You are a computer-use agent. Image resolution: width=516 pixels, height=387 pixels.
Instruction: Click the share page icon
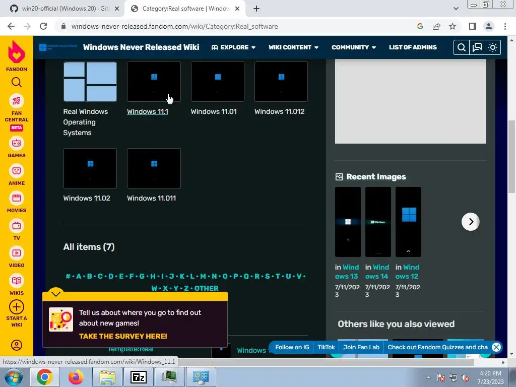[x=436, y=26]
